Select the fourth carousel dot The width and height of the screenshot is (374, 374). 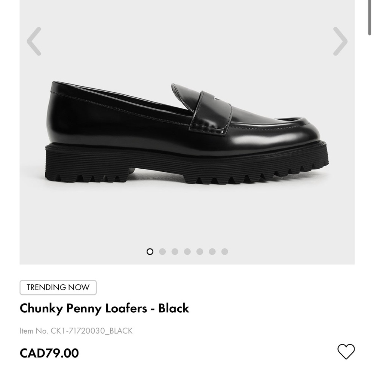point(187,252)
